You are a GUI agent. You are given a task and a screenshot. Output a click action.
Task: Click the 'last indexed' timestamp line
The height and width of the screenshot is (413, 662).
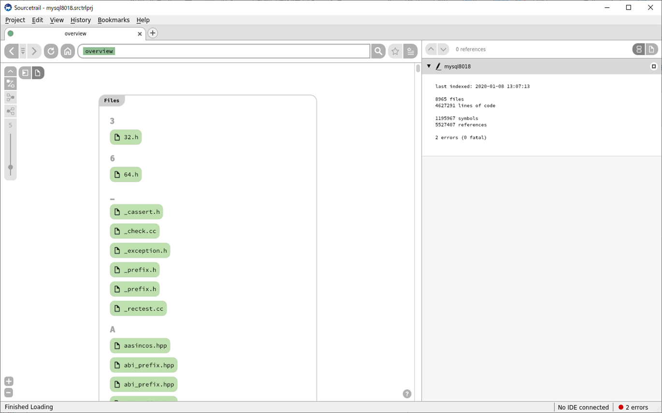(482, 87)
